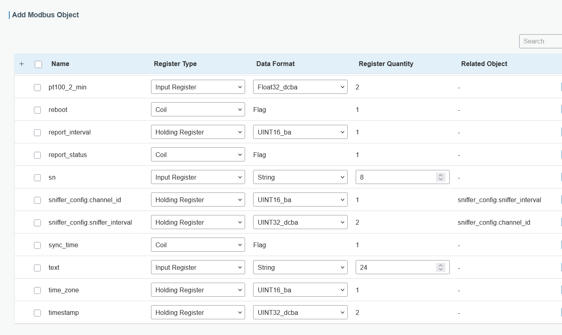Check the reboot row checkbox

point(37,110)
